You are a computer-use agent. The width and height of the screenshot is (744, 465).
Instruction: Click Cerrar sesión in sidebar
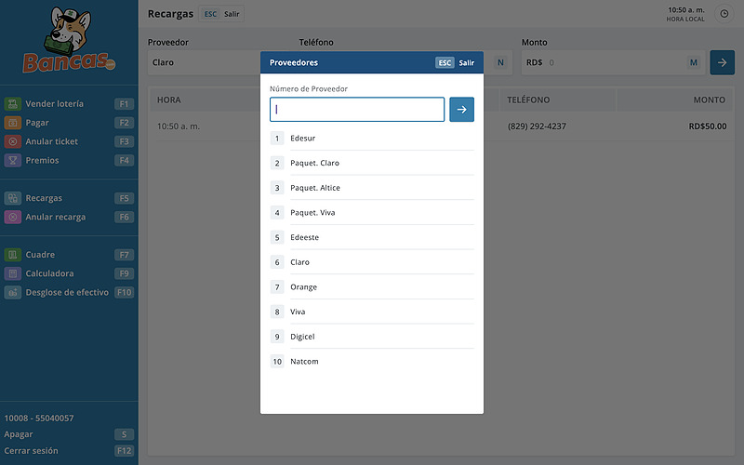click(31, 451)
